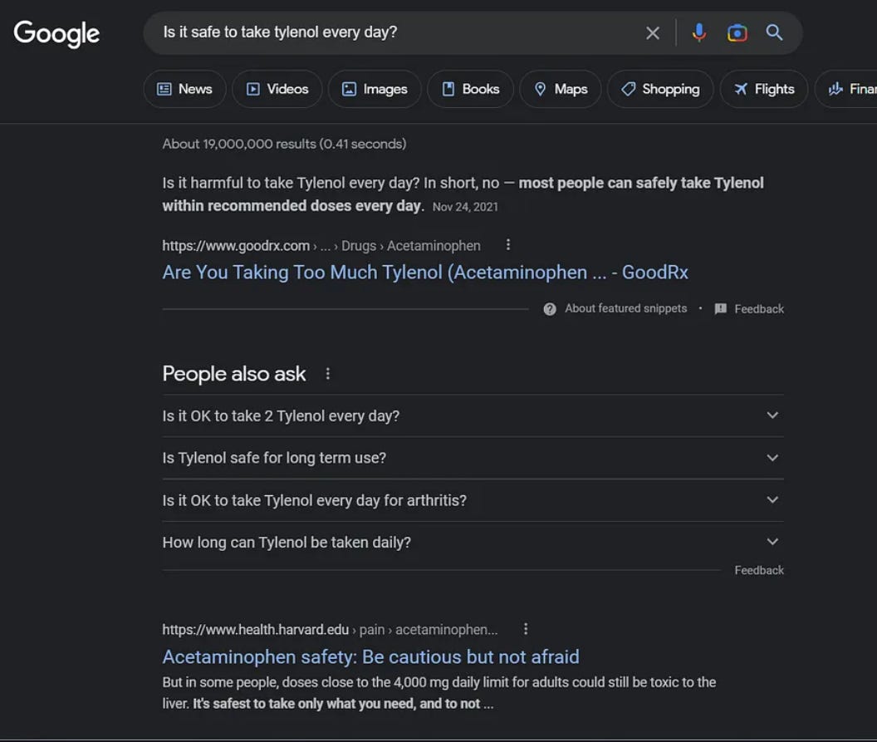This screenshot has height=742, width=877.
Task: Switch to the Books tab
Action: coord(470,89)
